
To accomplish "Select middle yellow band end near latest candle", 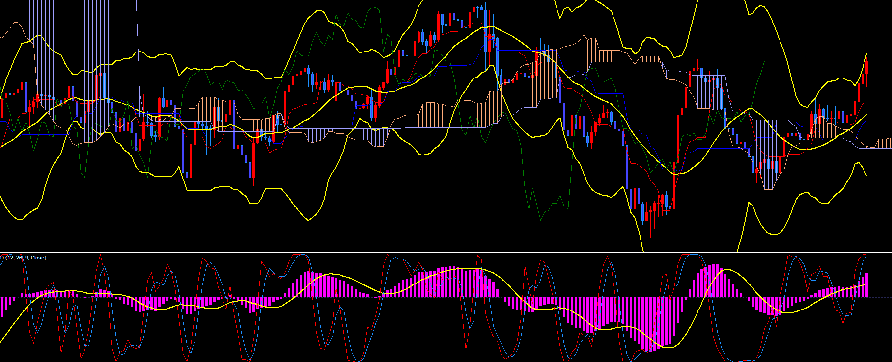I will (x=865, y=116).
